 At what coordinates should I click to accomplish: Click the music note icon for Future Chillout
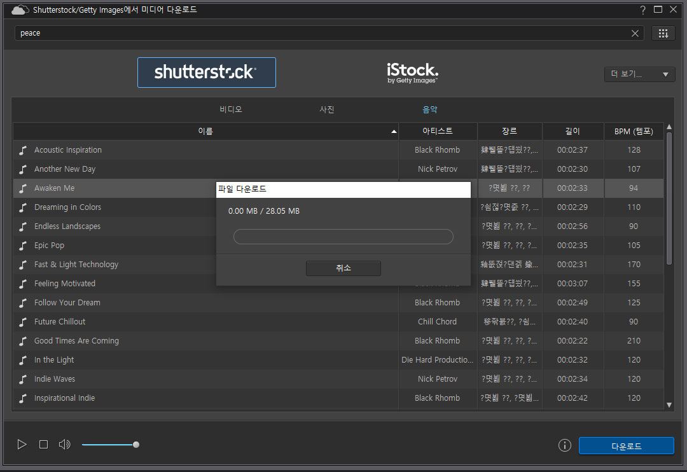24,322
